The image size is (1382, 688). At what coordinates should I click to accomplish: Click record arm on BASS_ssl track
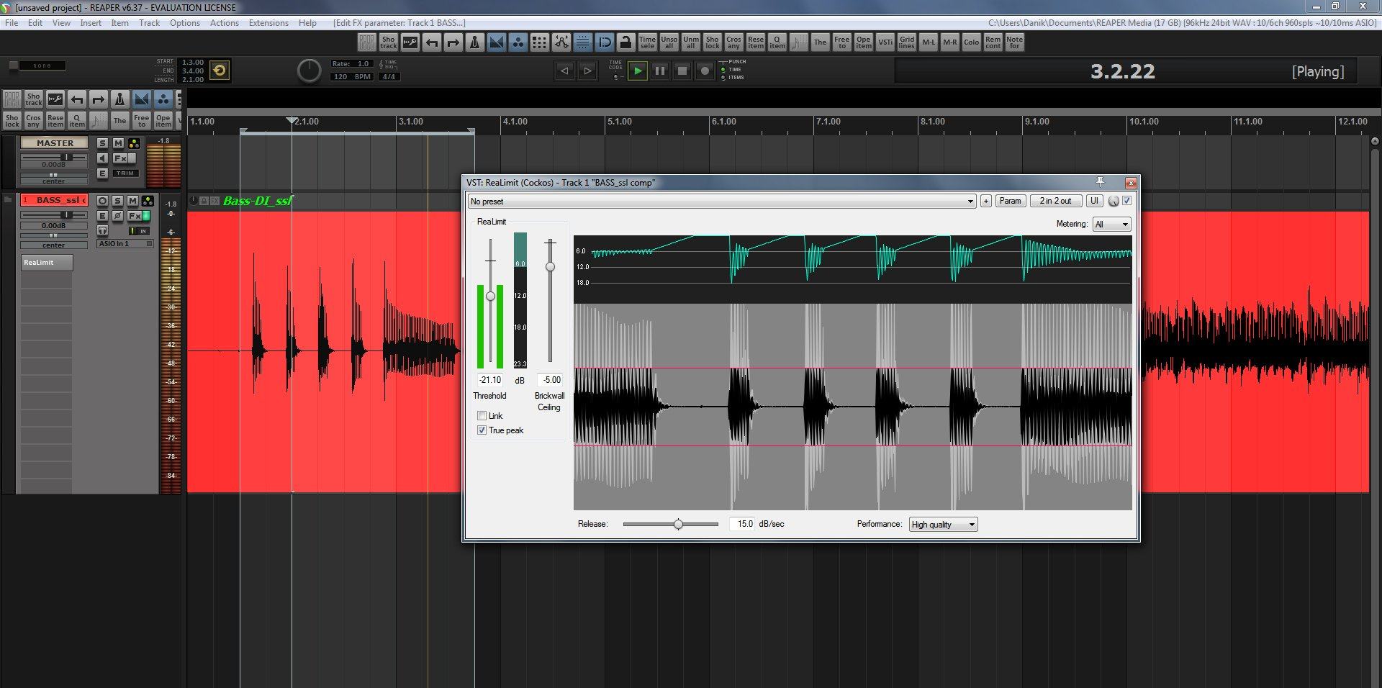pyautogui.click(x=102, y=201)
